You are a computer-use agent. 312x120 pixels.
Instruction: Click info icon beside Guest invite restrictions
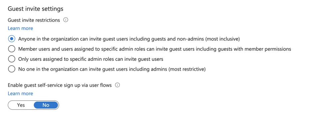tap(66, 20)
